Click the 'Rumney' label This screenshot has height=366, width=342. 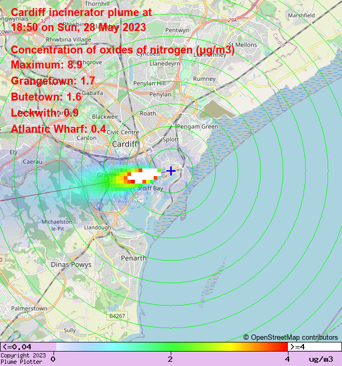(204, 79)
